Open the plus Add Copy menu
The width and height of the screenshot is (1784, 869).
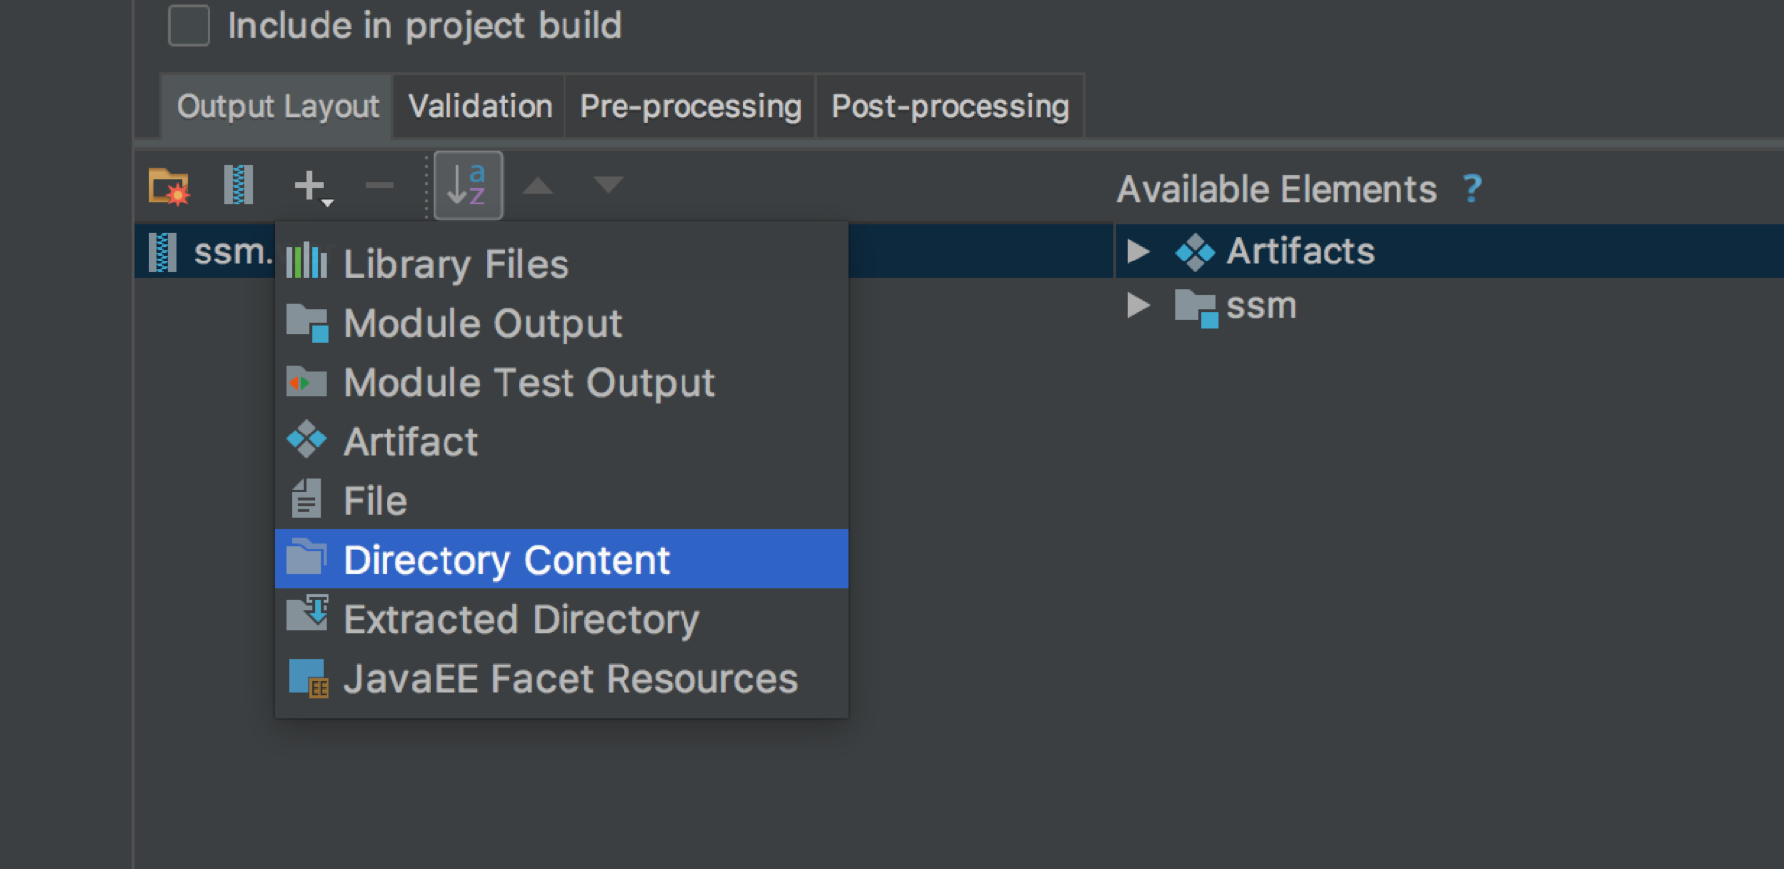click(313, 186)
